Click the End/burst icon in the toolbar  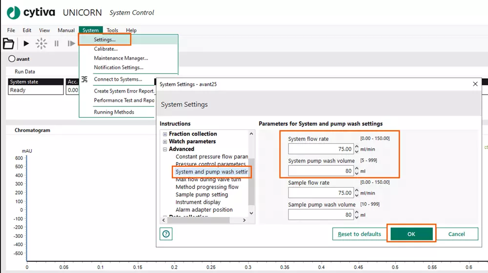click(41, 43)
